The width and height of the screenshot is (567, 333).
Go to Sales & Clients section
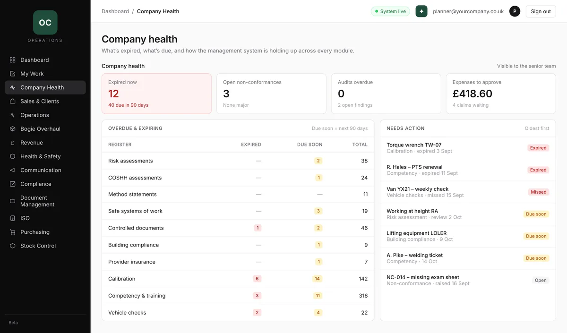[x=45, y=101]
